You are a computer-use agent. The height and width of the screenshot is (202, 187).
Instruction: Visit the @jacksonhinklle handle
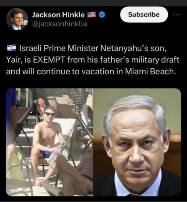(x=60, y=24)
